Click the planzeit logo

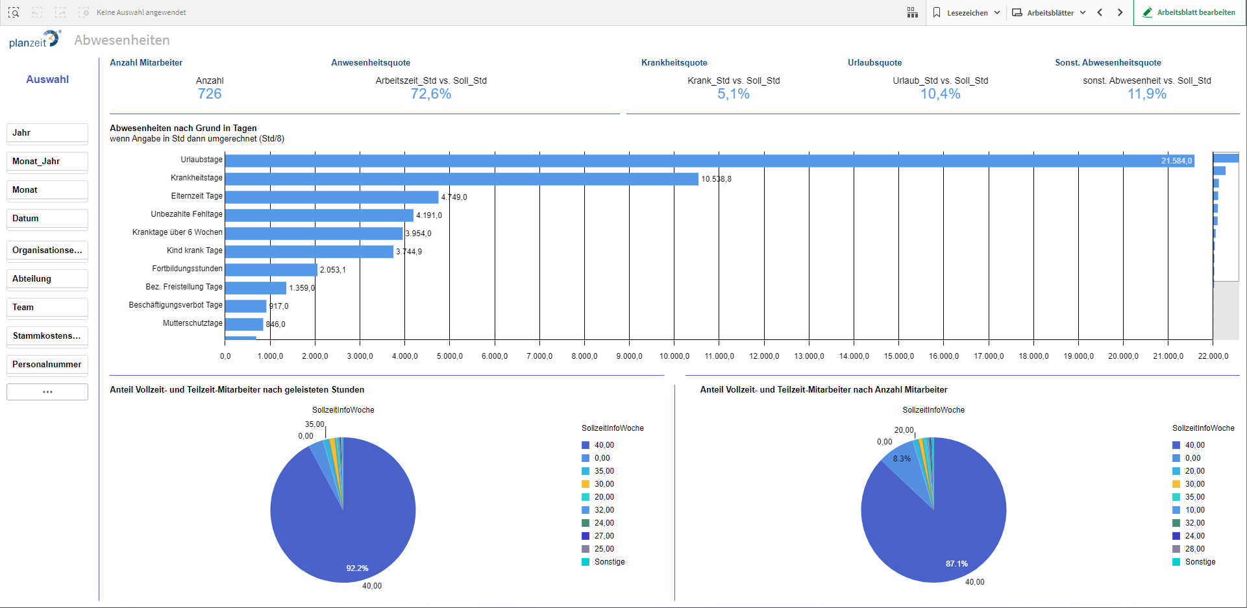[x=34, y=40]
